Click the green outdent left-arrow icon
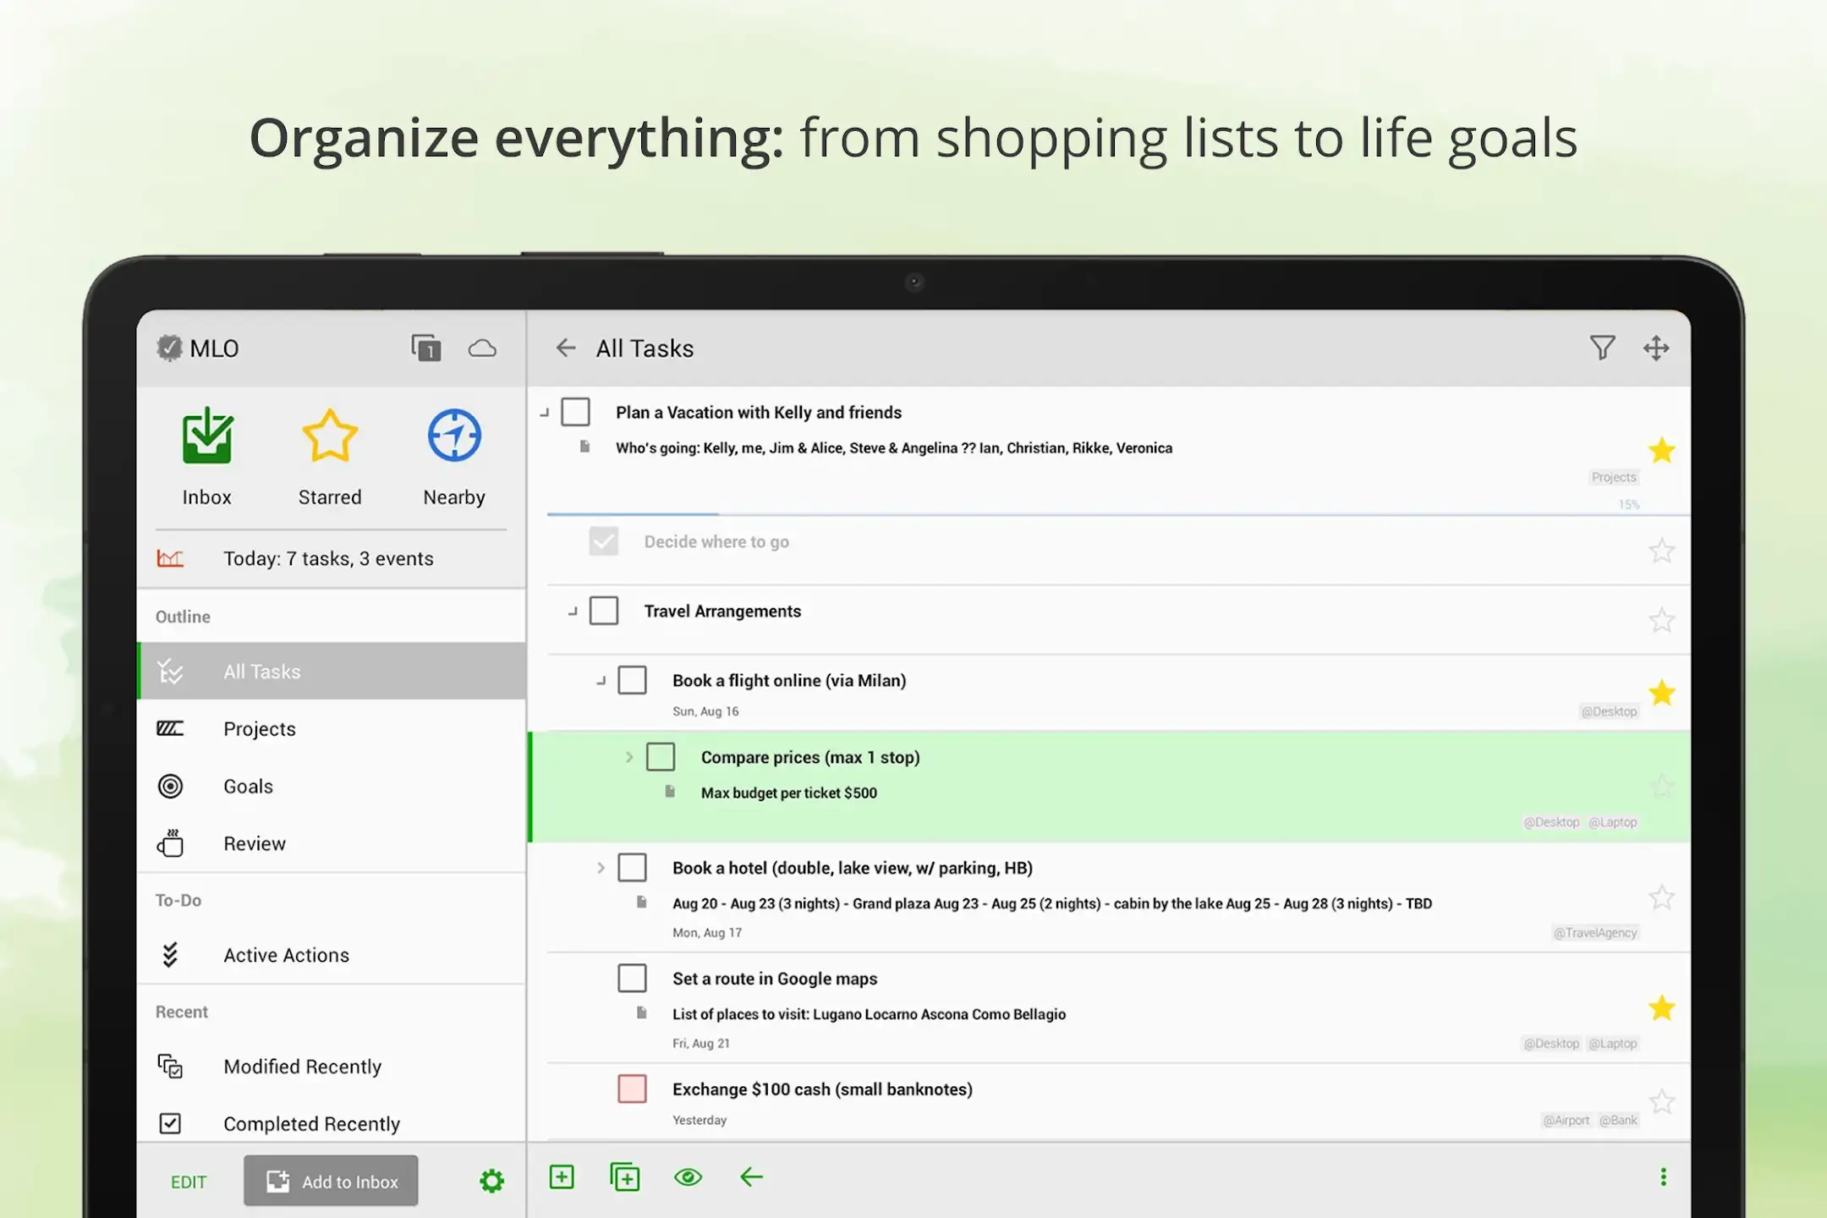1827x1218 pixels. pyautogui.click(x=751, y=1177)
